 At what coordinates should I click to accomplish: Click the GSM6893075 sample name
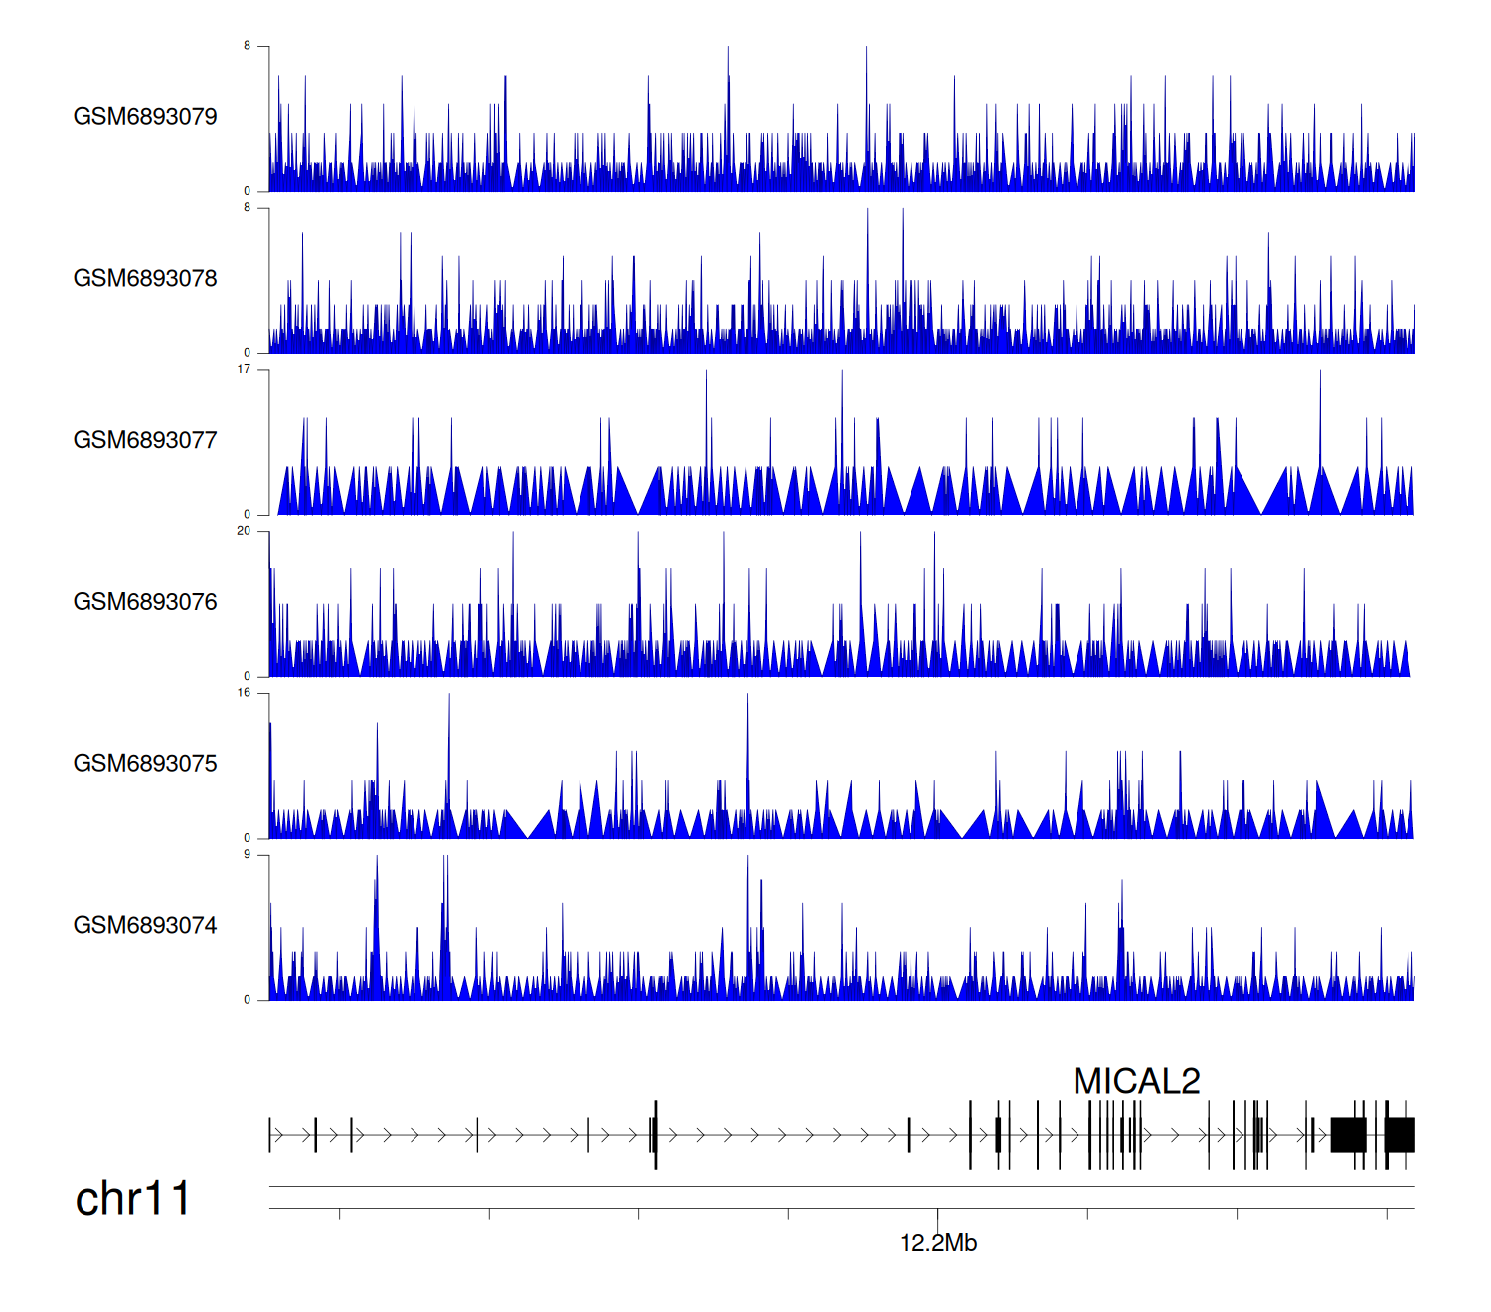pos(145,764)
